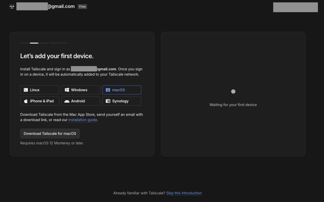Open the installation guide link
This screenshot has width=324, height=202.
tap(83, 120)
